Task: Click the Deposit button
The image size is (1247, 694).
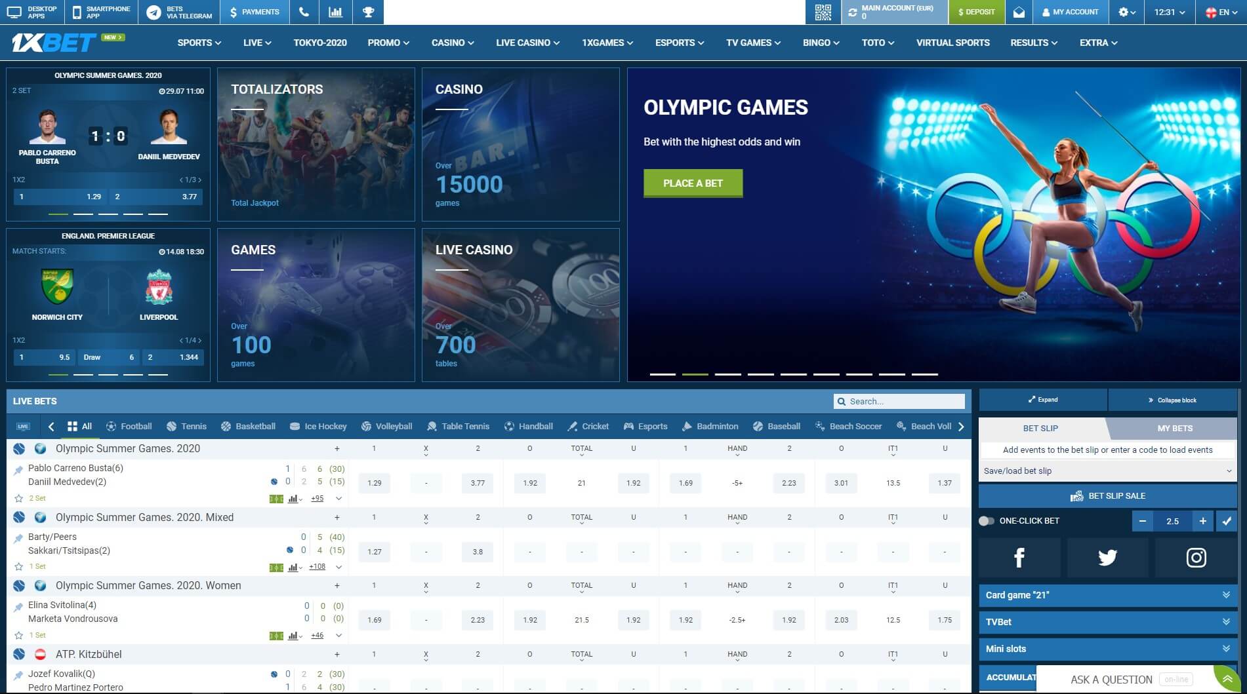Action: pyautogui.click(x=976, y=12)
